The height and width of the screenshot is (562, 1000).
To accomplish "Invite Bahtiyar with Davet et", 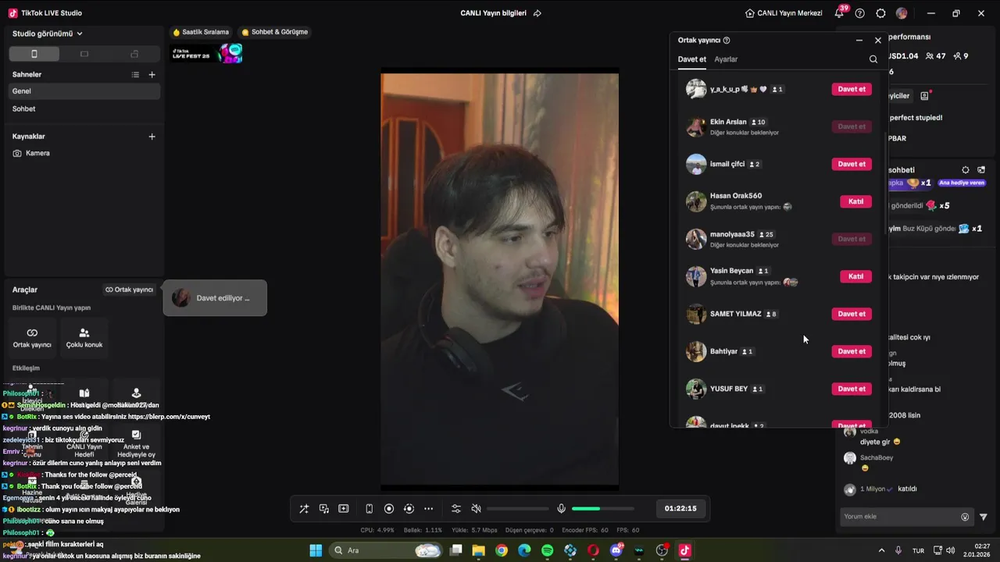I will click(852, 351).
